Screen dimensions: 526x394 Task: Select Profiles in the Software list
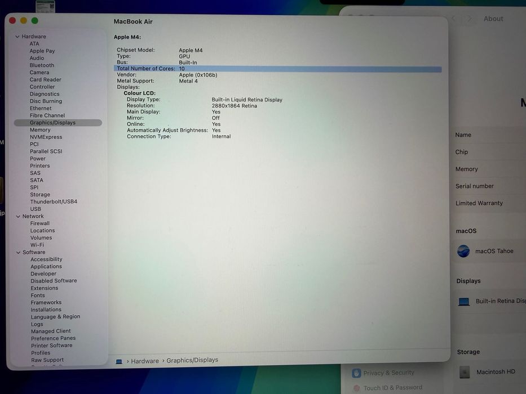click(x=41, y=353)
